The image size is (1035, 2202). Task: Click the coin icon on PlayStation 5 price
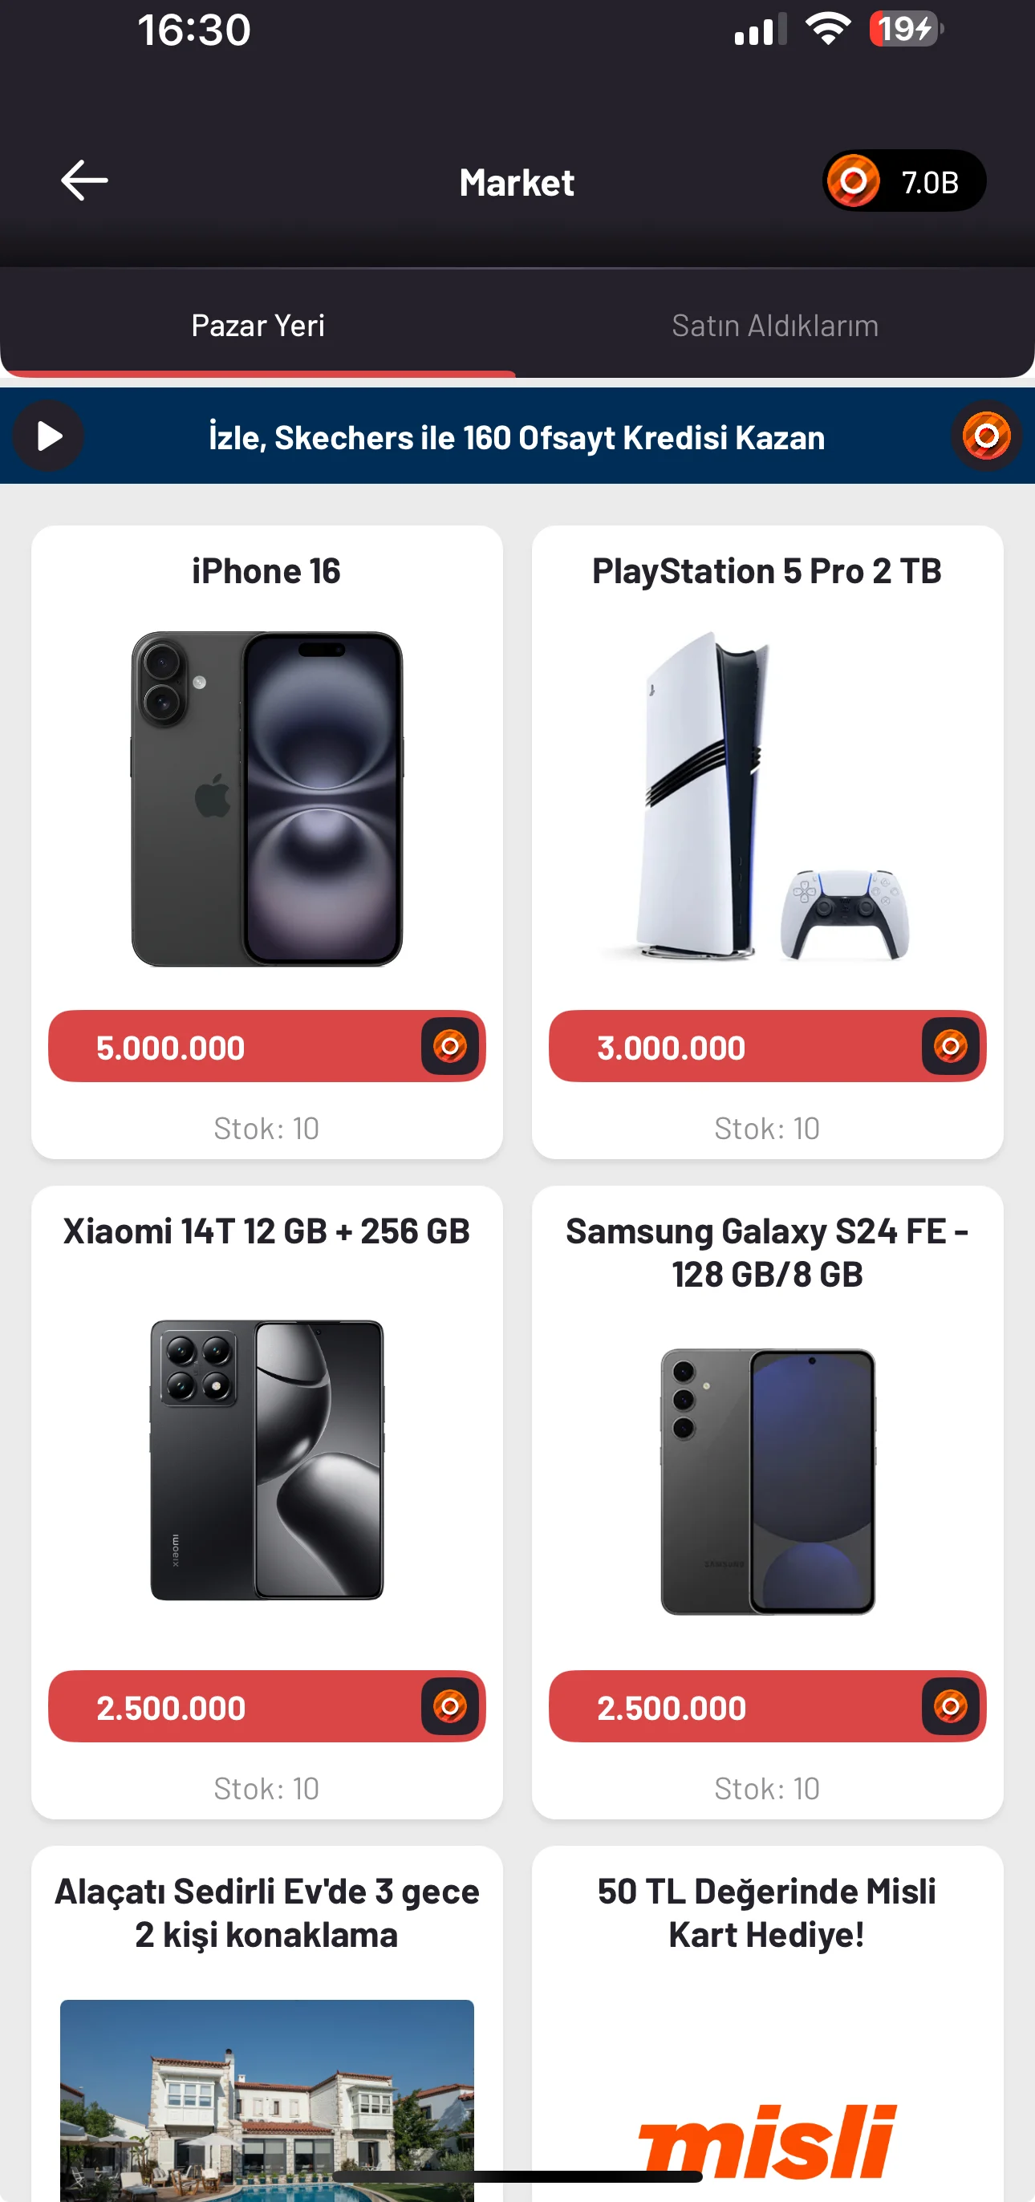(x=949, y=1046)
